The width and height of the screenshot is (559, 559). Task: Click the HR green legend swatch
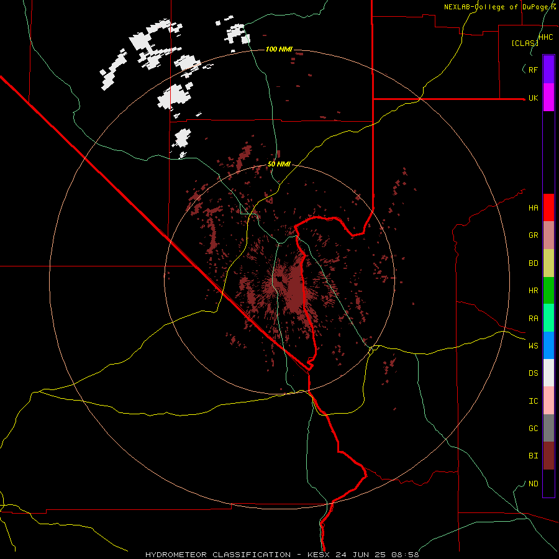(x=548, y=291)
